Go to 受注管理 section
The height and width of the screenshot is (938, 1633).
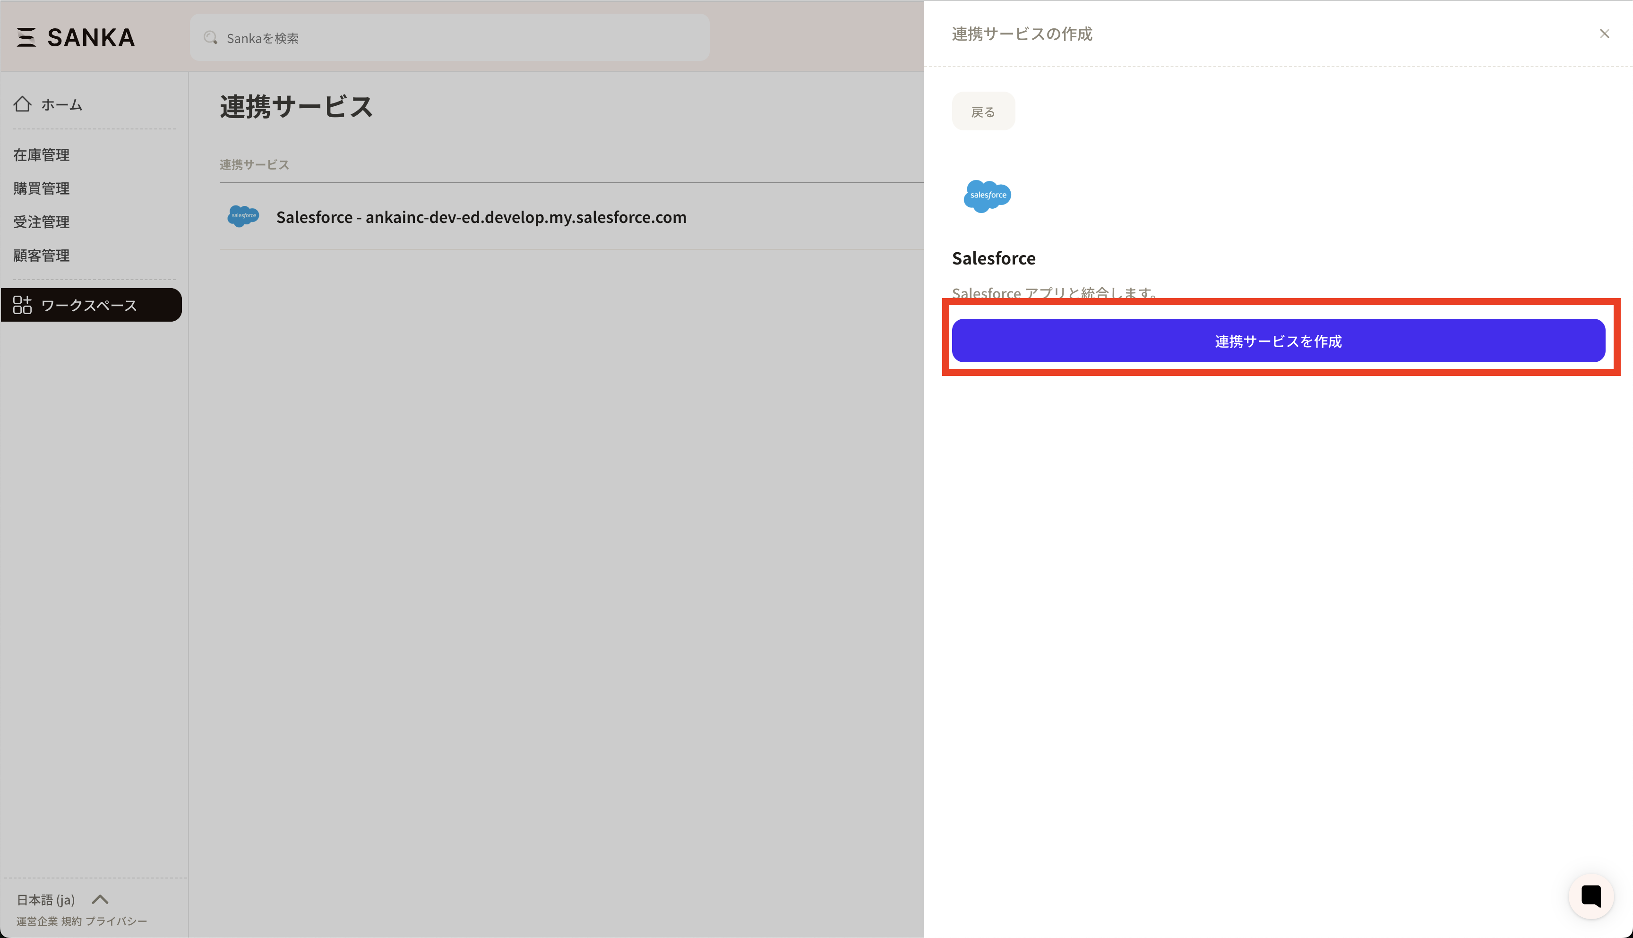click(41, 222)
